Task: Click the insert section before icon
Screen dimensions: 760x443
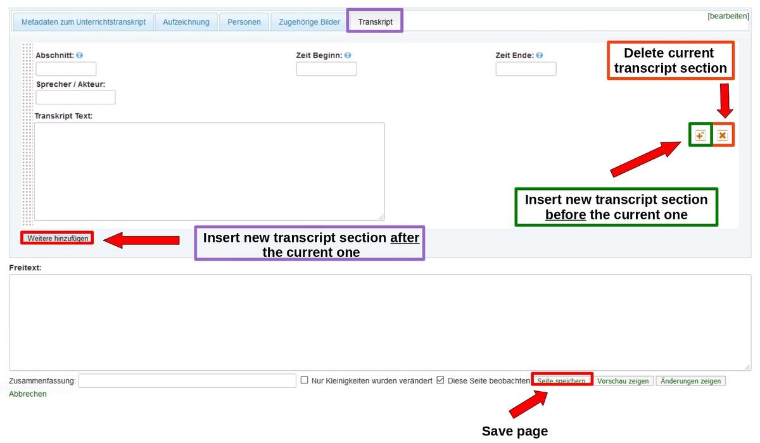Action: pyautogui.click(x=700, y=135)
